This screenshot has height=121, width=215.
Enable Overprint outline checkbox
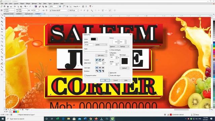pyautogui.click(x=85, y=75)
